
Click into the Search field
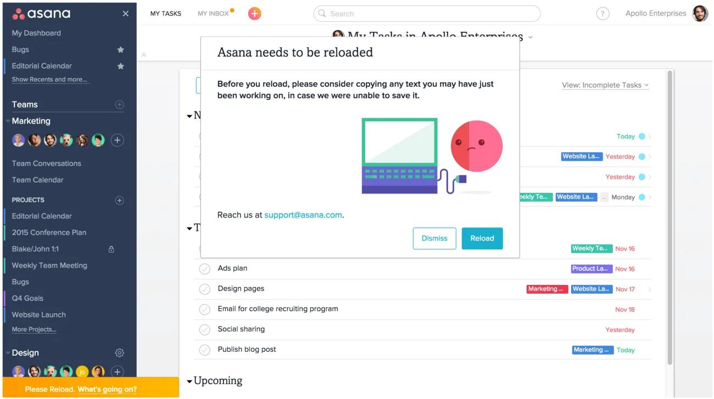coord(428,14)
